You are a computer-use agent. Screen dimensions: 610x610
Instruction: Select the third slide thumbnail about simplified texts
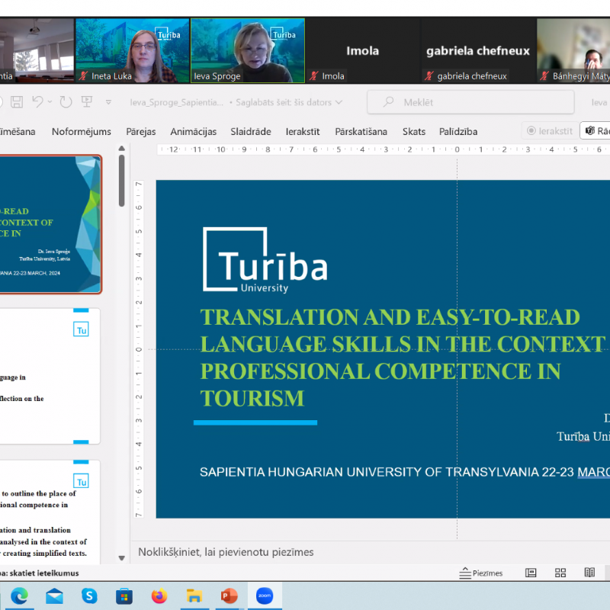coord(50,512)
